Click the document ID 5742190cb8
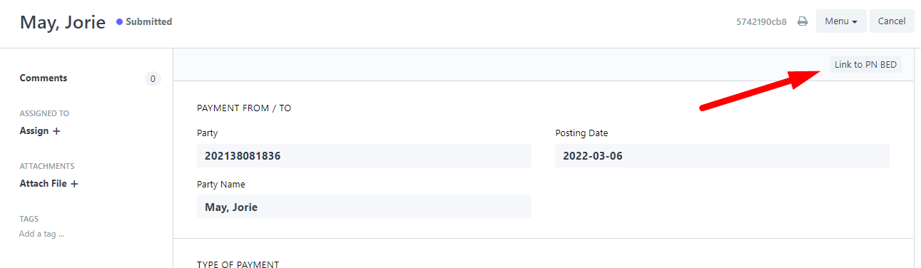This screenshot has height=268, width=921. 761,21
